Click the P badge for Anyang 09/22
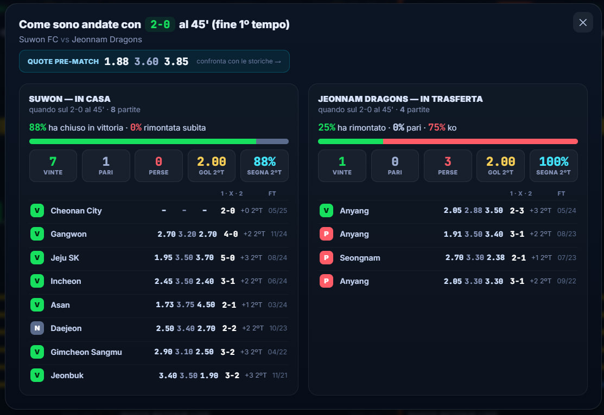This screenshot has height=415, width=604. pyautogui.click(x=326, y=281)
